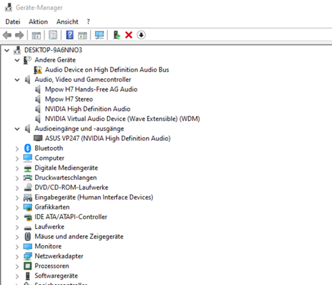The height and width of the screenshot is (285, 332).
Task: Collapse Audio, Video und Gamecontroller
Action: point(17,80)
